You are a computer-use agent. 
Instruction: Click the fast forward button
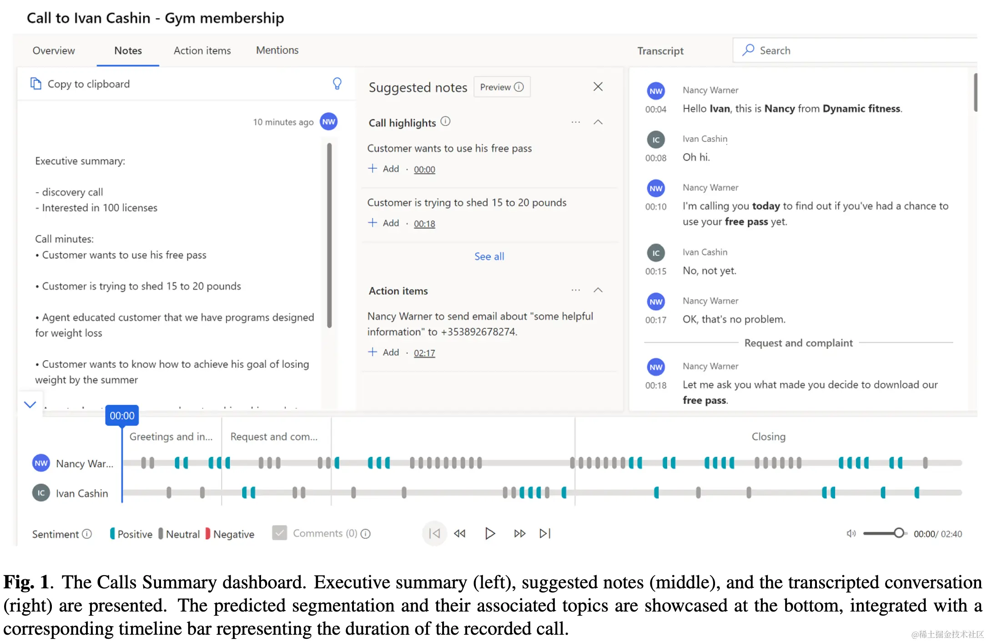pyautogui.click(x=519, y=533)
